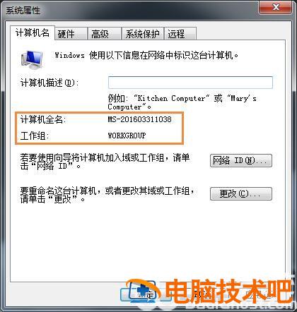Click the orange 电脑技术吧 watermark text
The width and height of the screenshot is (297, 312).
click(x=228, y=292)
